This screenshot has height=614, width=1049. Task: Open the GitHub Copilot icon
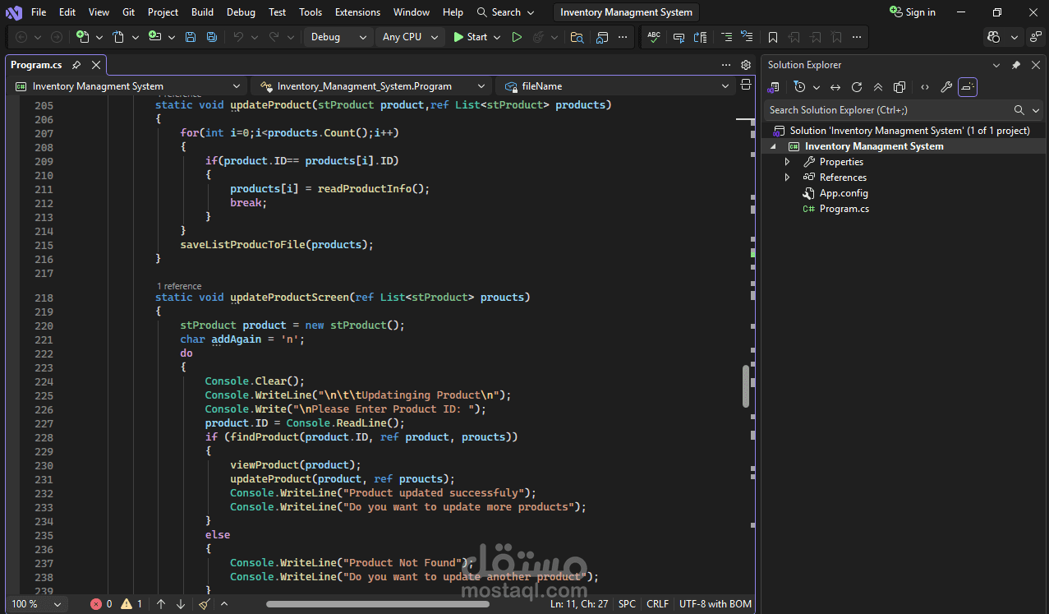coord(994,37)
